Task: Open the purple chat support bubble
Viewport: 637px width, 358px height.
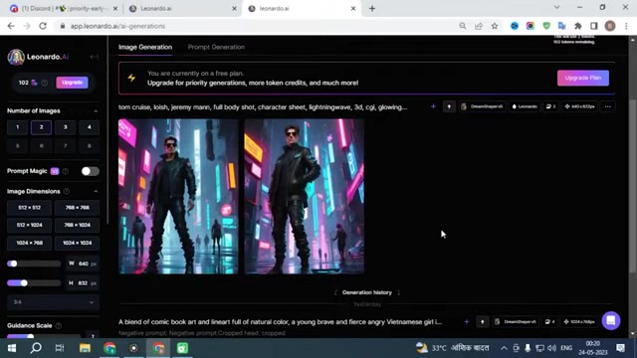Action: 610,320
